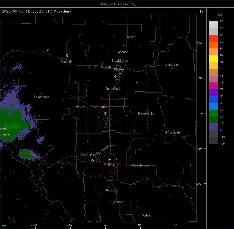Click the magenta 42 dBZ legend swatch
Viewport: 234px width, 229px height.
(x=213, y=86)
